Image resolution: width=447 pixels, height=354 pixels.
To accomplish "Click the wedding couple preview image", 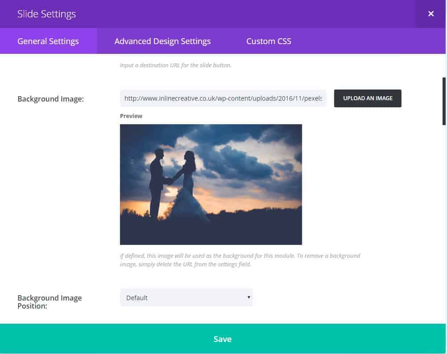I will point(211,184).
